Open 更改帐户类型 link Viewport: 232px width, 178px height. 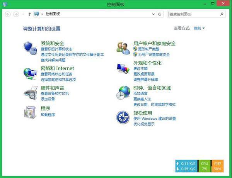click(x=148, y=49)
